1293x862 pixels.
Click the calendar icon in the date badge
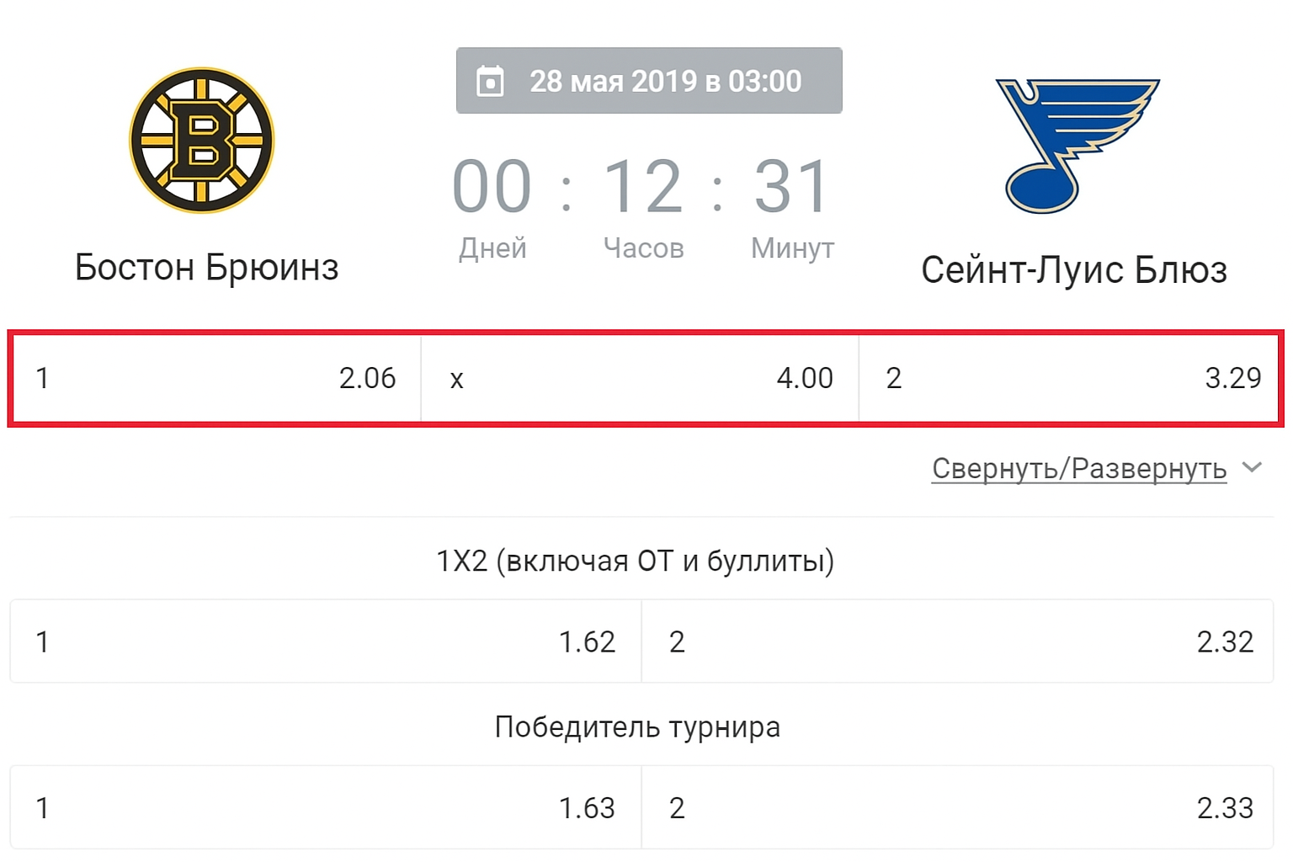[x=490, y=82]
